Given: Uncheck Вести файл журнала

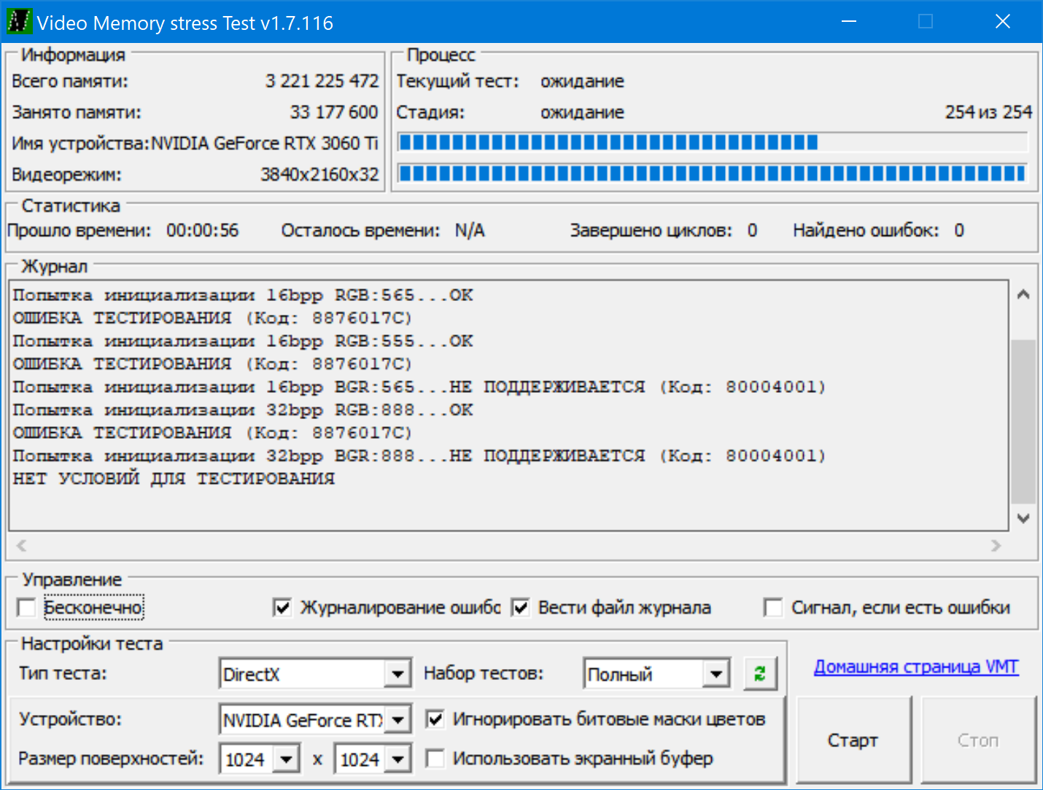Looking at the screenshot, I should point(520,607).
